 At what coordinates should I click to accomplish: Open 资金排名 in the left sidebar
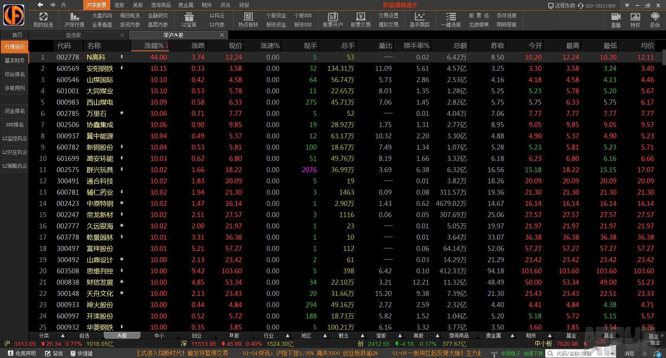15,111
